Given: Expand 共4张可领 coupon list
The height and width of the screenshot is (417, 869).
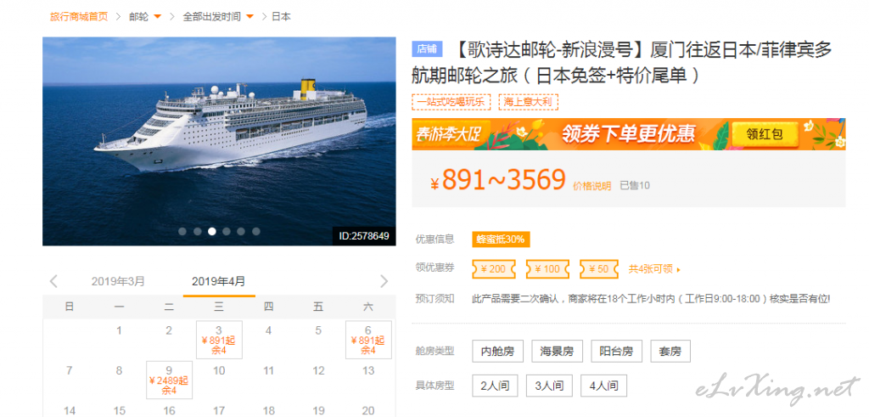Looking at the screenshot, I should [x=654, y=269].
